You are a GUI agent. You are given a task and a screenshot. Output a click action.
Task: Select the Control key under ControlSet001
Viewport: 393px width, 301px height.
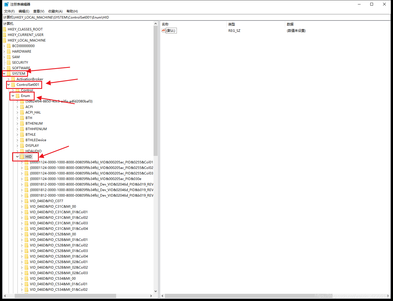(x=27, y=90)
